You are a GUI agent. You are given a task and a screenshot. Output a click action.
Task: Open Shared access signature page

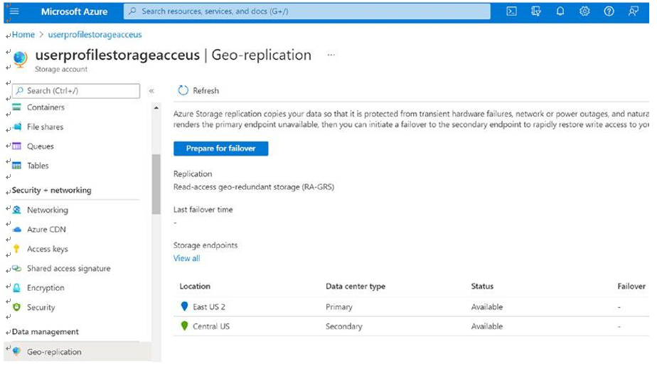click(x=69, y=269)
